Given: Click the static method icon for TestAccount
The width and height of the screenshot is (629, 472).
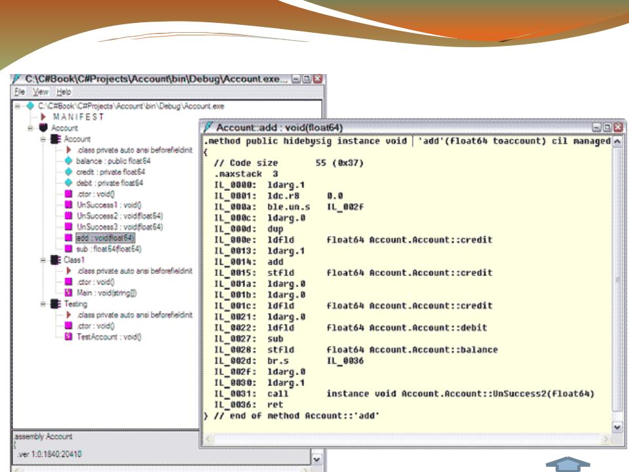Looking at the screenshot, I should pyautogui.click(x=69, y=337).
